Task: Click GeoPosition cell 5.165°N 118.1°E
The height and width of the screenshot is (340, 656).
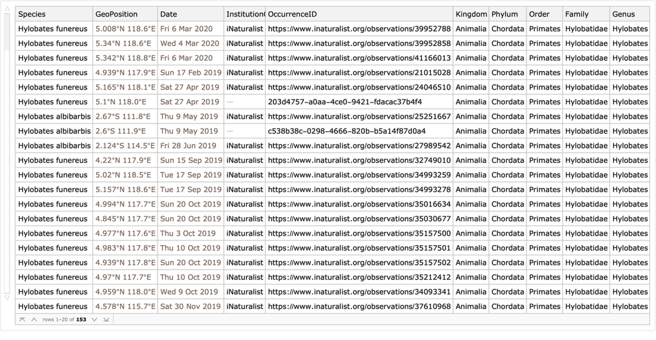Action: click(125, 87)
